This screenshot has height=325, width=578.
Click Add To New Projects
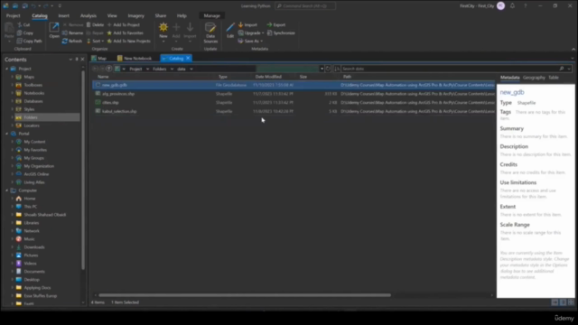point(128,41)
